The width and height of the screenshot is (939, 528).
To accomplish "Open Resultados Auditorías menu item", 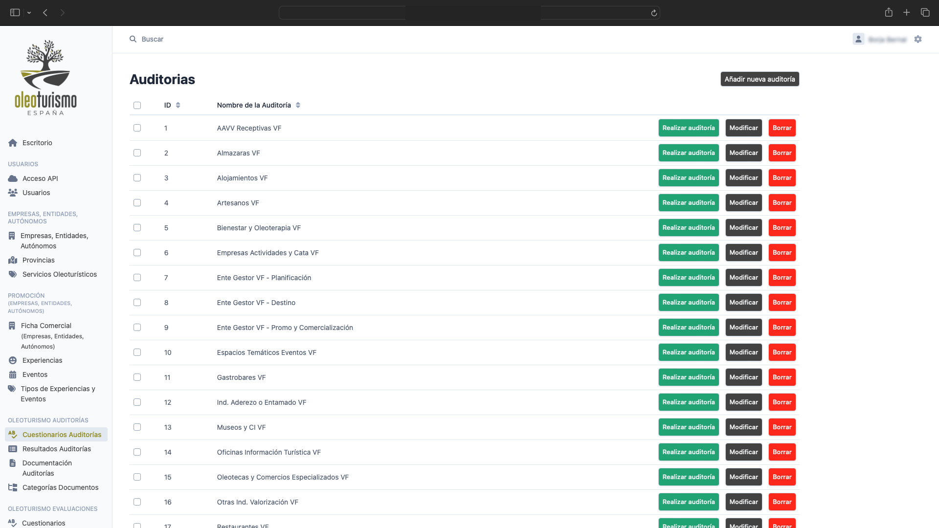I will (56, 449).
